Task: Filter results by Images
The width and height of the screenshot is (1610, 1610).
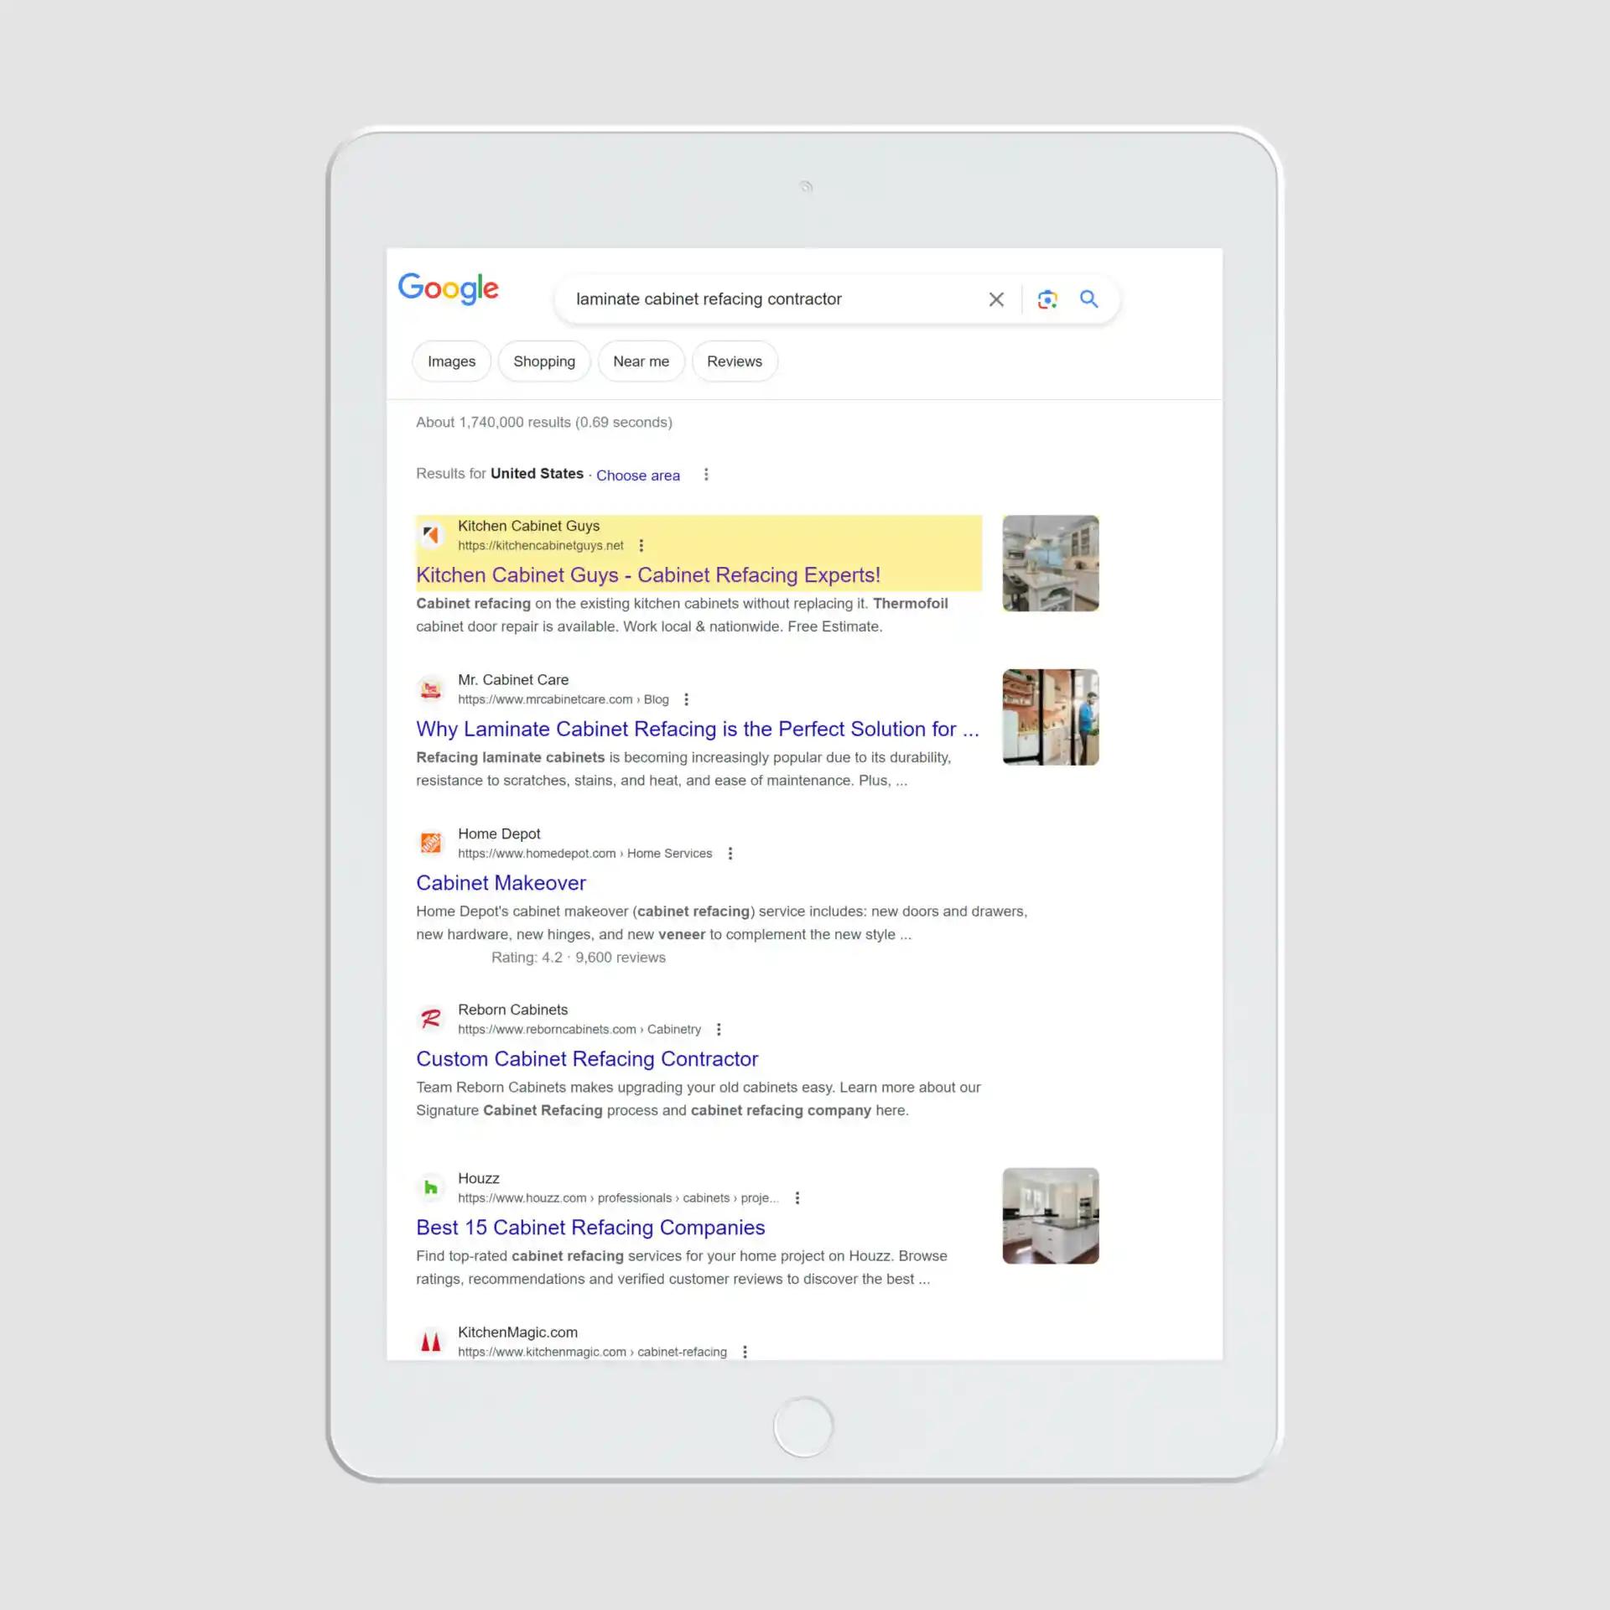Action: 451,361
